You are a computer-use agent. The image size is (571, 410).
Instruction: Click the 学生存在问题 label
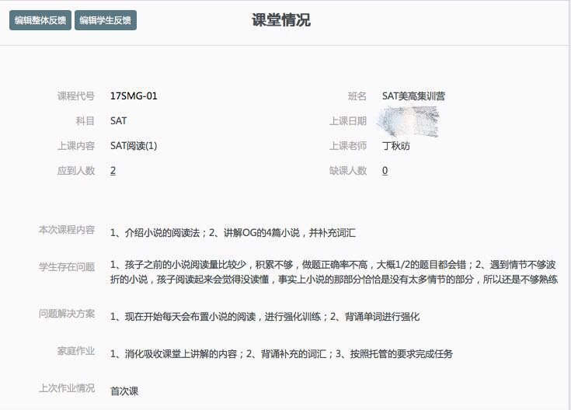(x=67, y=267)
